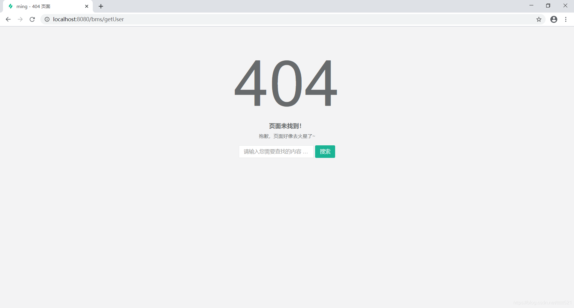The height and width of the screenshot is (308, 574).
Task: Click the forward navigation arrow
Action: pos(20,19)
